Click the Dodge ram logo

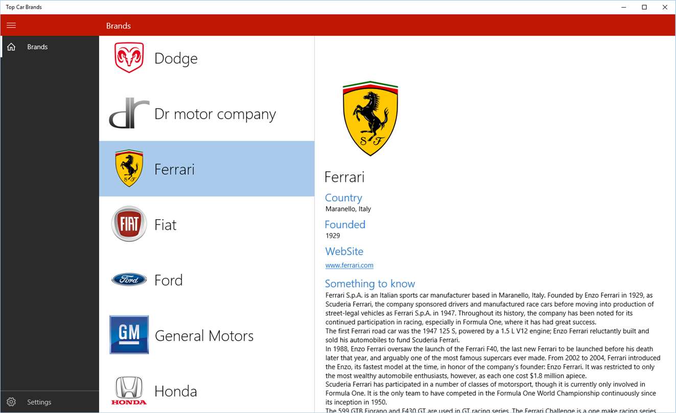129,58
